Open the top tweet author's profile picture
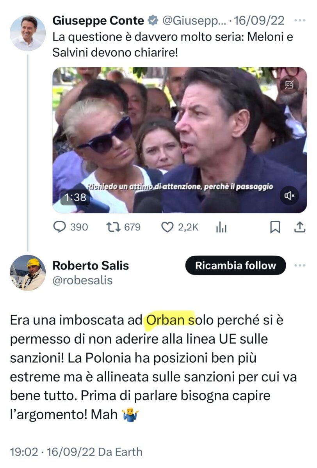This screenshot has height=468, width=317. (x=27, y=33)
